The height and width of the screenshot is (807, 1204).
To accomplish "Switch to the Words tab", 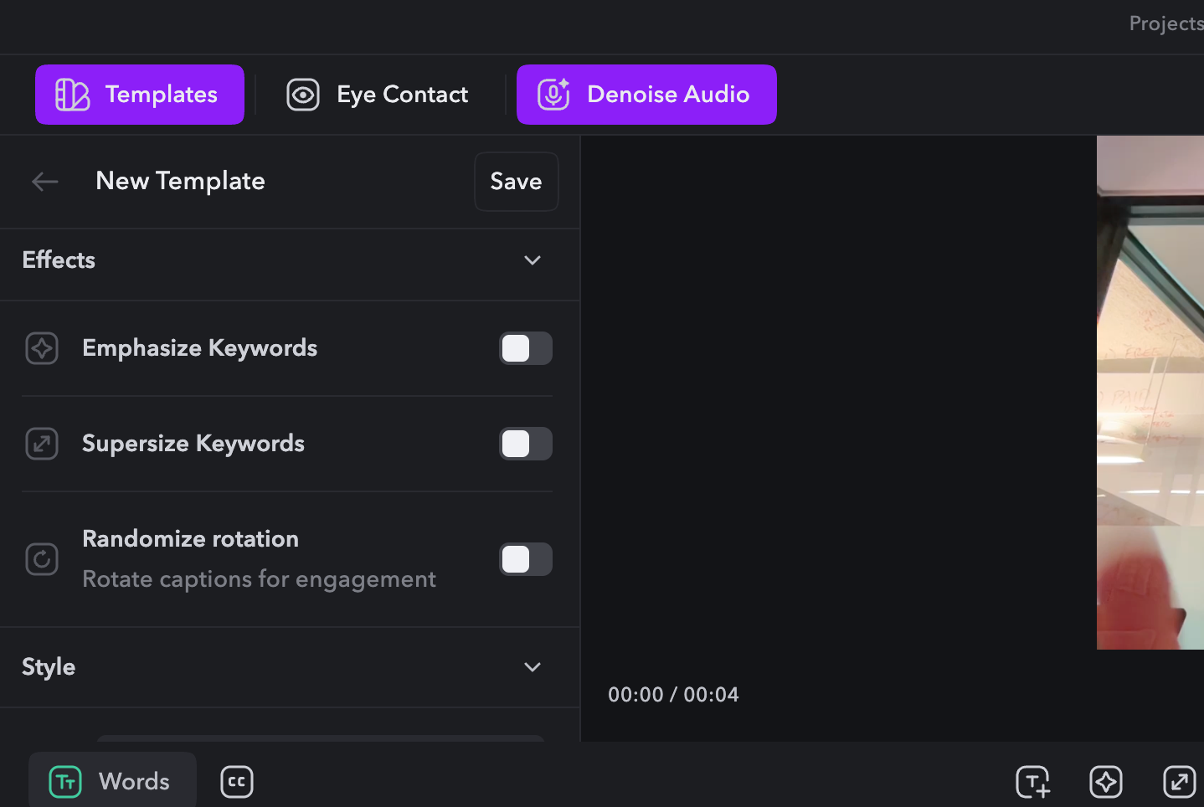I will pos(113,780).
